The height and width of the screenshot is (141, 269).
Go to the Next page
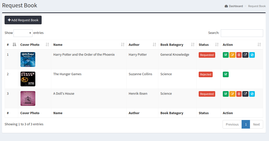tap(256, 124)
